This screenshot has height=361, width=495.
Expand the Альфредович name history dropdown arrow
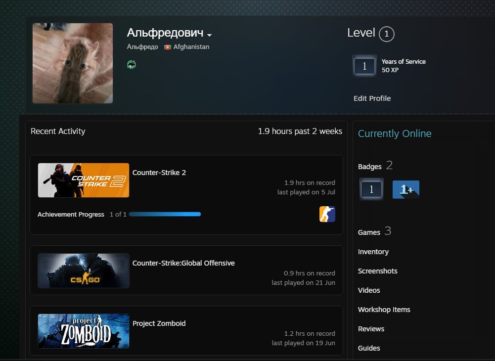(209, 35)
